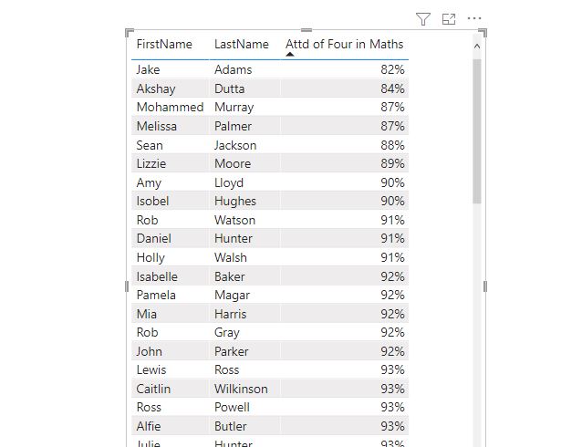Click the scrollbar track below the thumb

coord(476,322)
